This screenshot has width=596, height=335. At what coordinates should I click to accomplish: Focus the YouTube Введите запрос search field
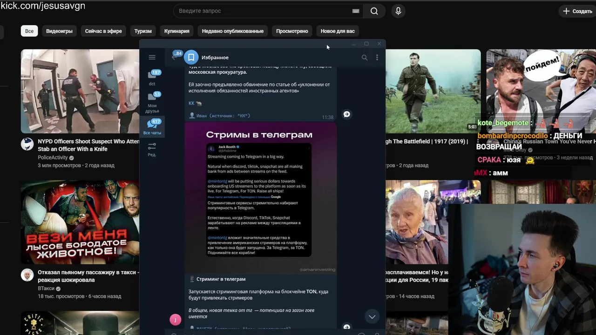point(262,11)
